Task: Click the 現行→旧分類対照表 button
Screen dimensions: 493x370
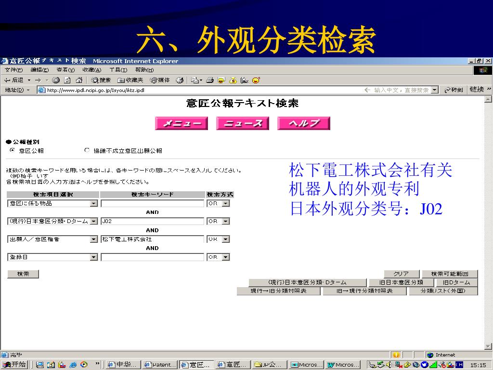Action: tap(279, 291)
